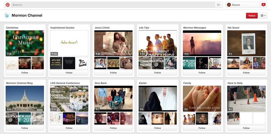Click the Christmas board title

12,28
